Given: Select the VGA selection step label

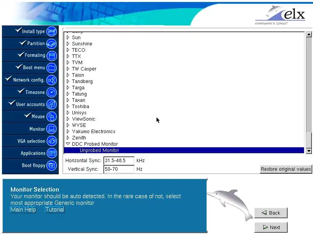Looking at the screenshot, I should (31, 141).
